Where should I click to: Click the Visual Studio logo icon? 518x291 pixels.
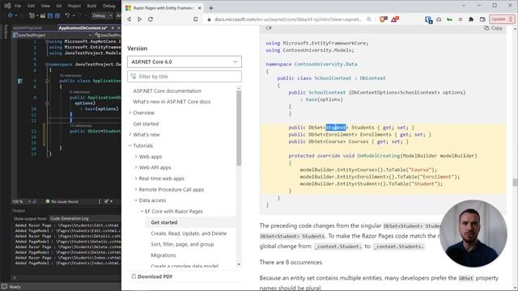(x=7, y=6)
